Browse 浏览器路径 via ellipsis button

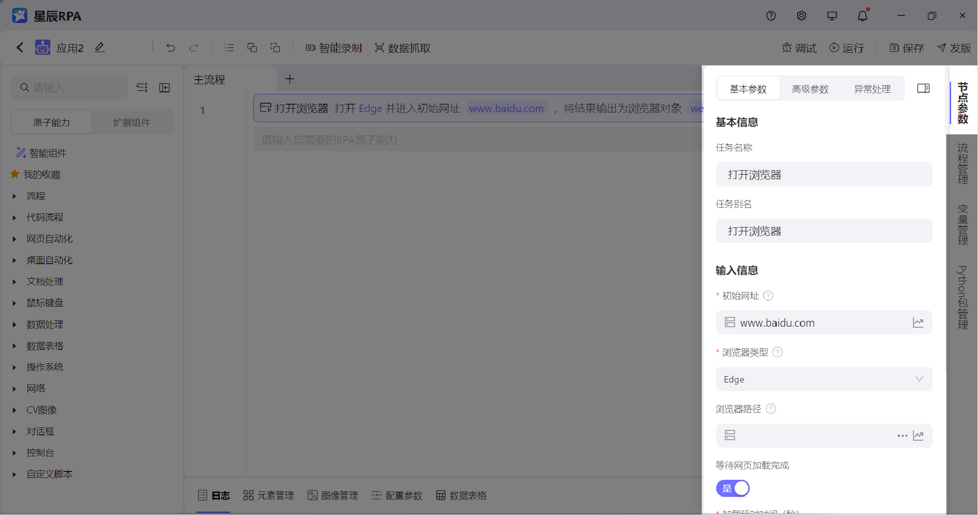902,435
